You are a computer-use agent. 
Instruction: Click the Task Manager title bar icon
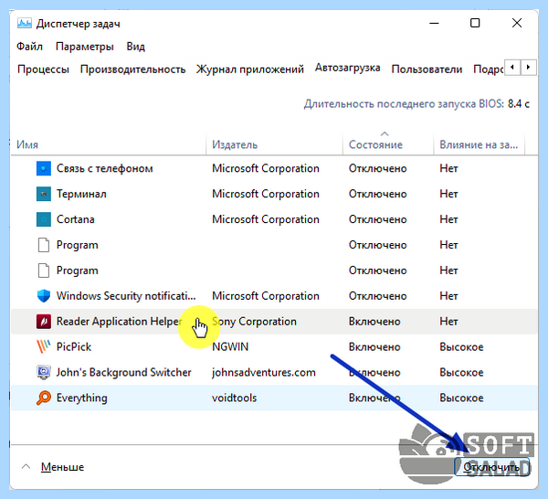24,24
